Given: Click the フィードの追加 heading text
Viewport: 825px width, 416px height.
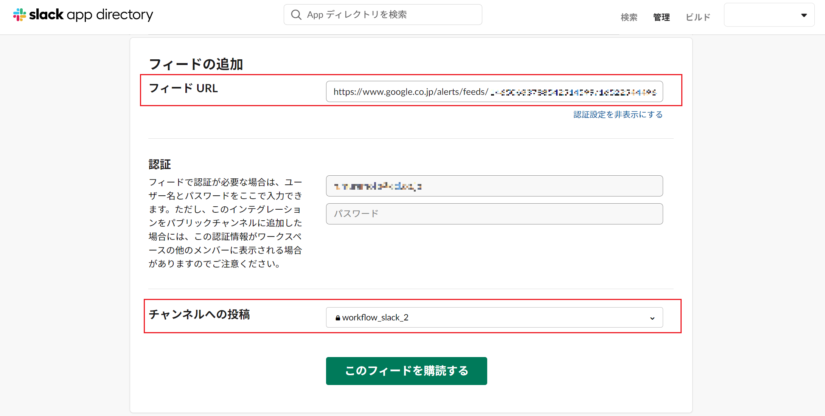Looking at the screenshot, I should (196, 64).
